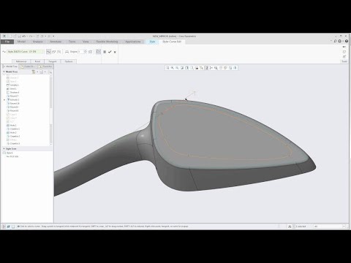Switch to the Tools ribbon tab
Screen dimensions: 351x263
click(72, 42)
